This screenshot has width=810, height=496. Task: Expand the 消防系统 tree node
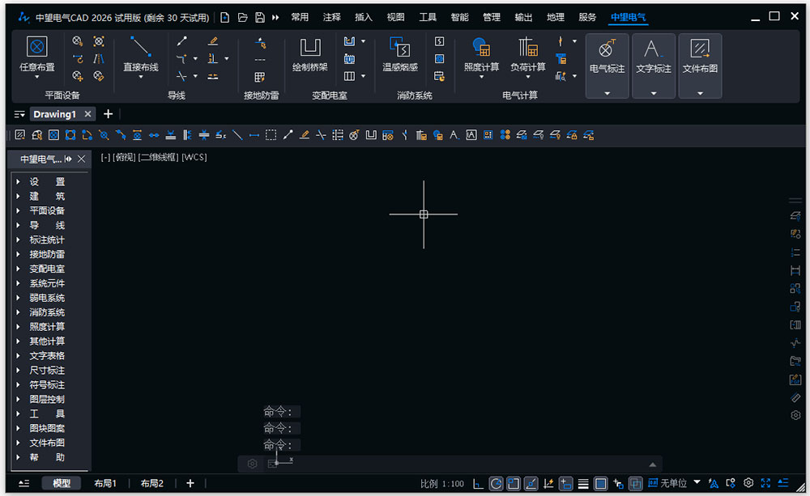click(x=18, y=312)
